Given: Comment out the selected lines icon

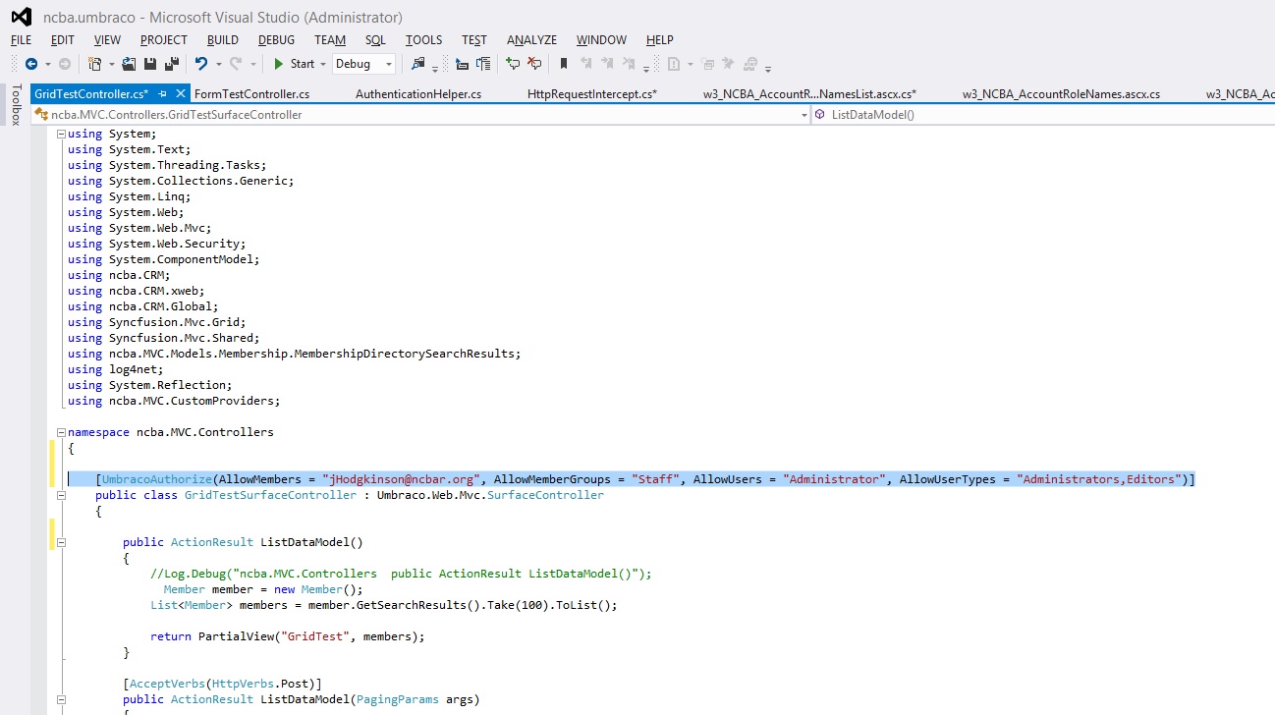Looking at the screenshot, I should 513,64.
